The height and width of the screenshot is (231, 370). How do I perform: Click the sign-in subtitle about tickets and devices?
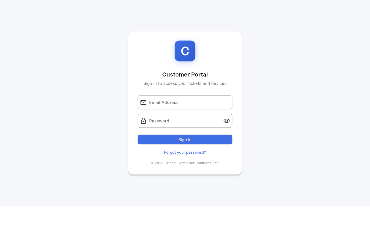pyautogui.click(x=185, y=83)
